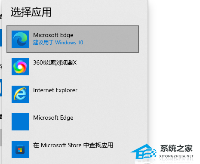Click the highlighted Microsoft Edge swirl icon

click(x=20, y=39)
